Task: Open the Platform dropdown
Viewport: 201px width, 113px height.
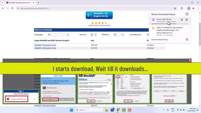Action: tap(118, 35)
